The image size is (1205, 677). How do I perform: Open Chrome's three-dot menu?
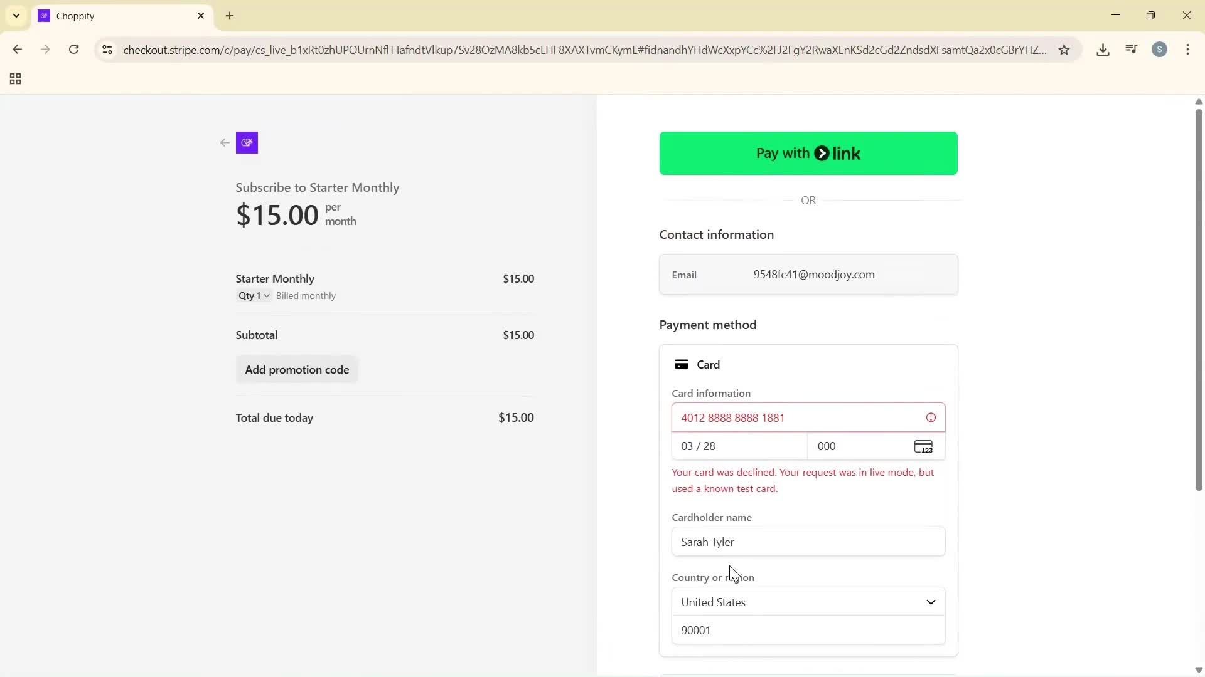click(1188, 50)
